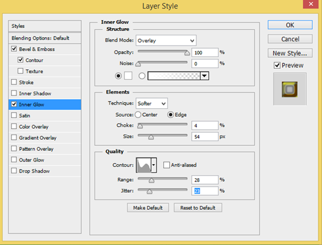Screen dimensions: 322x245
Task: Expand the gradient picker dropdown arrow
Action: [204, 76]
